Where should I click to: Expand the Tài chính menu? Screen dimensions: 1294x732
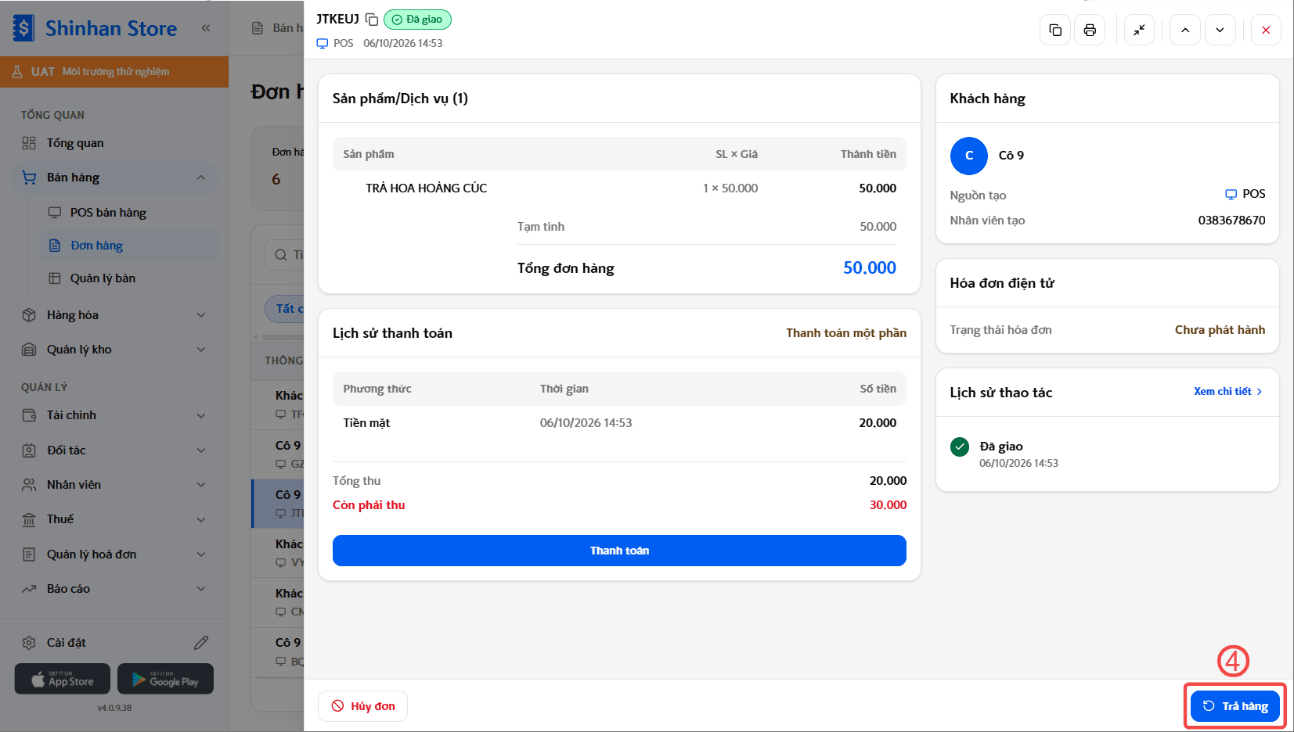click(114, 415)
